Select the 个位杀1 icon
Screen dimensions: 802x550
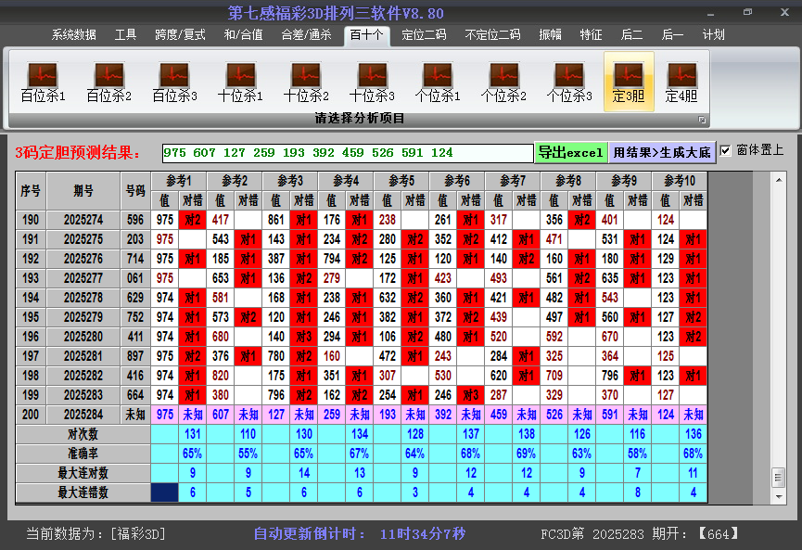[438, 82]
